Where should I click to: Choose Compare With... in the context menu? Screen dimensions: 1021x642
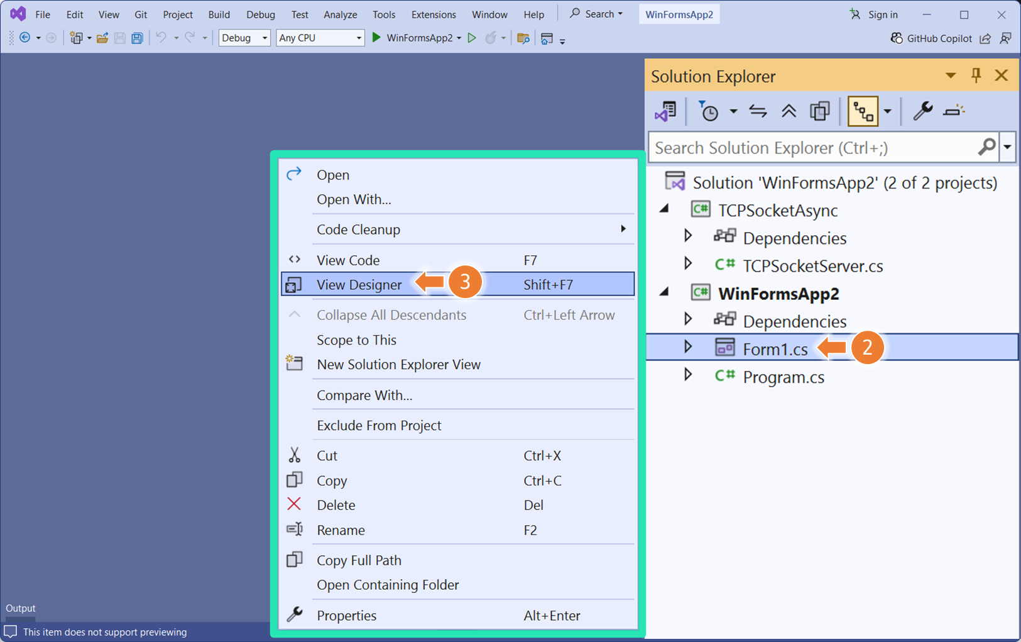457,395
